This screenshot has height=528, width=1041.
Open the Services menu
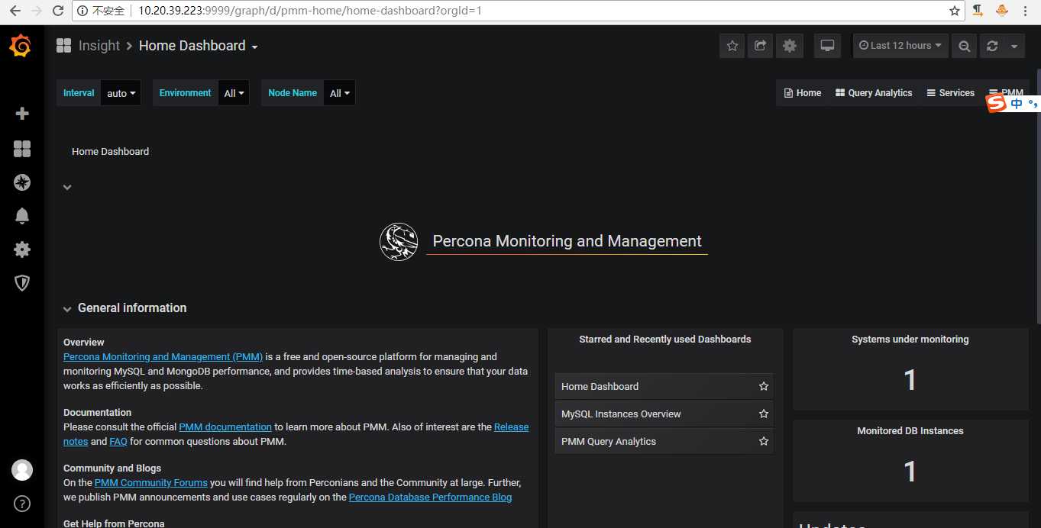(x=950, y=93)
